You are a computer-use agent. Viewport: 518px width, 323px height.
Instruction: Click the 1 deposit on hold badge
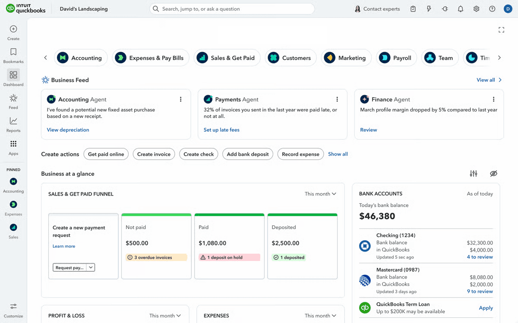click(229, 258)
